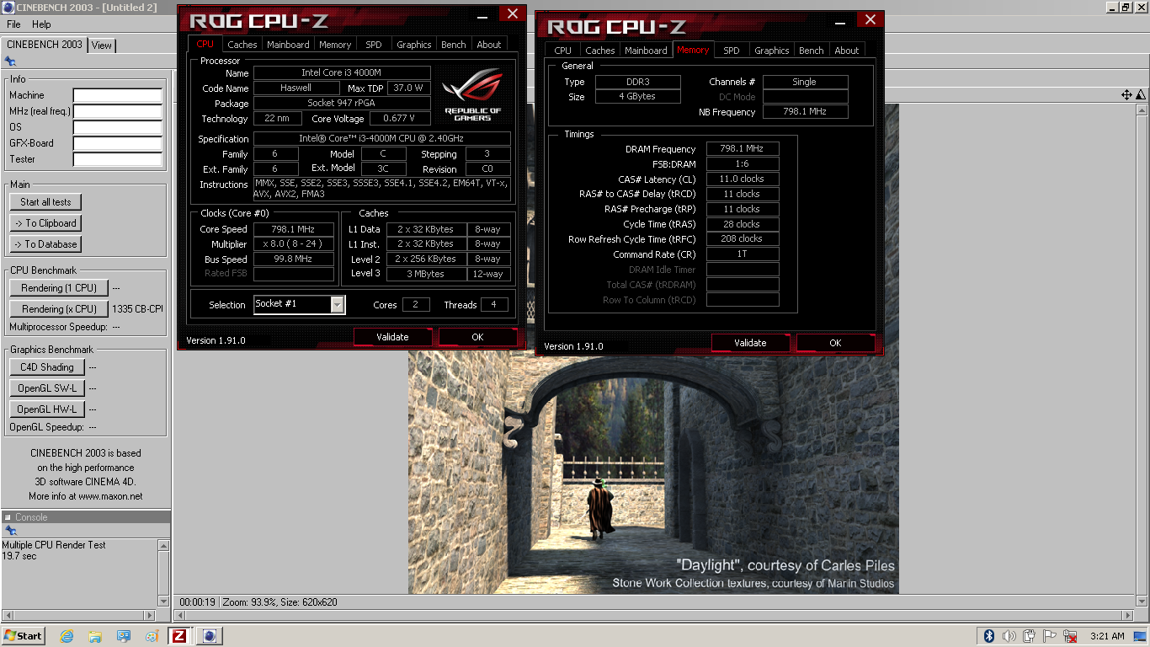Click the GFX-Board input field
Screen dimensions: 1150x647
tap(117, 143)
